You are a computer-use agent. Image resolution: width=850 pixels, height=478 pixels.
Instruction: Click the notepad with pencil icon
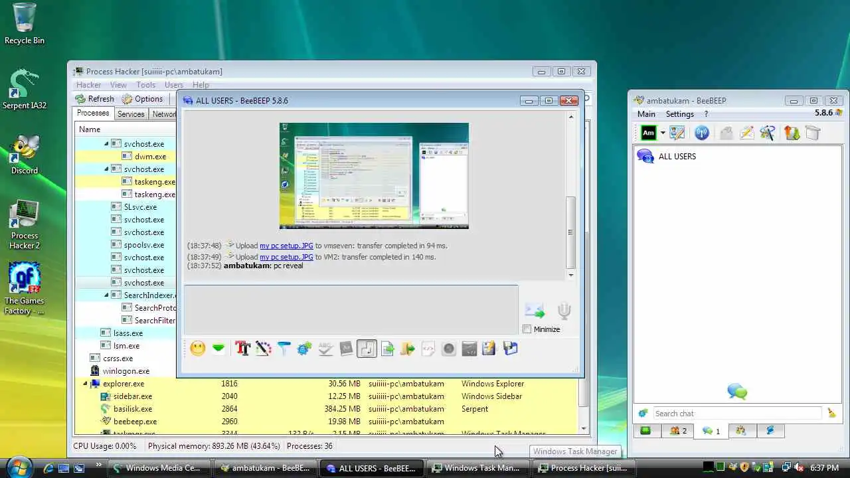click(489, 349)
